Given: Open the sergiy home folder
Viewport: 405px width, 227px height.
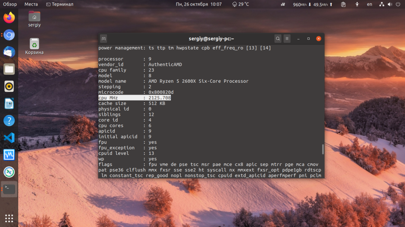Looking at the screenshot, I should [34, 19].
